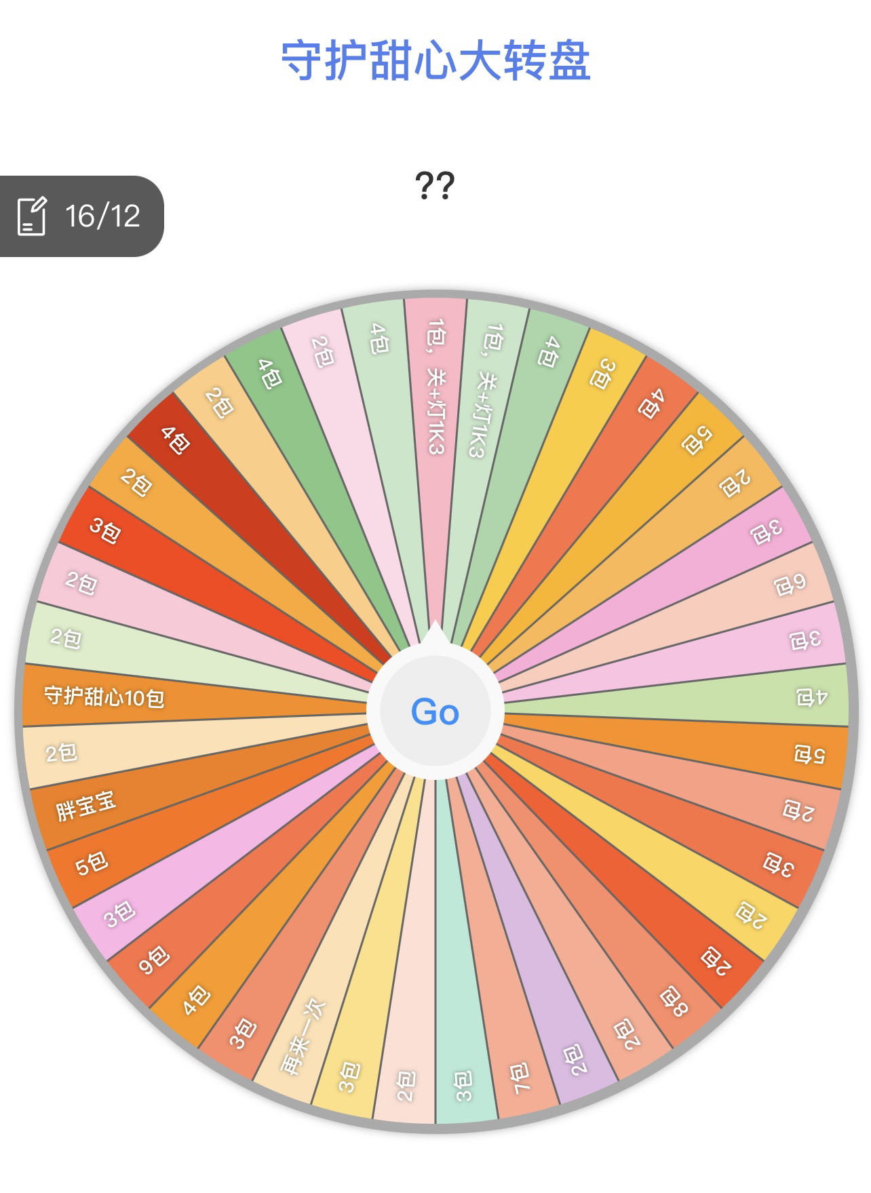Click the cream 2包 segment below 守护甜心10包
The width and height of the screenshot is (871, 1193).
[x=62, y=753]
